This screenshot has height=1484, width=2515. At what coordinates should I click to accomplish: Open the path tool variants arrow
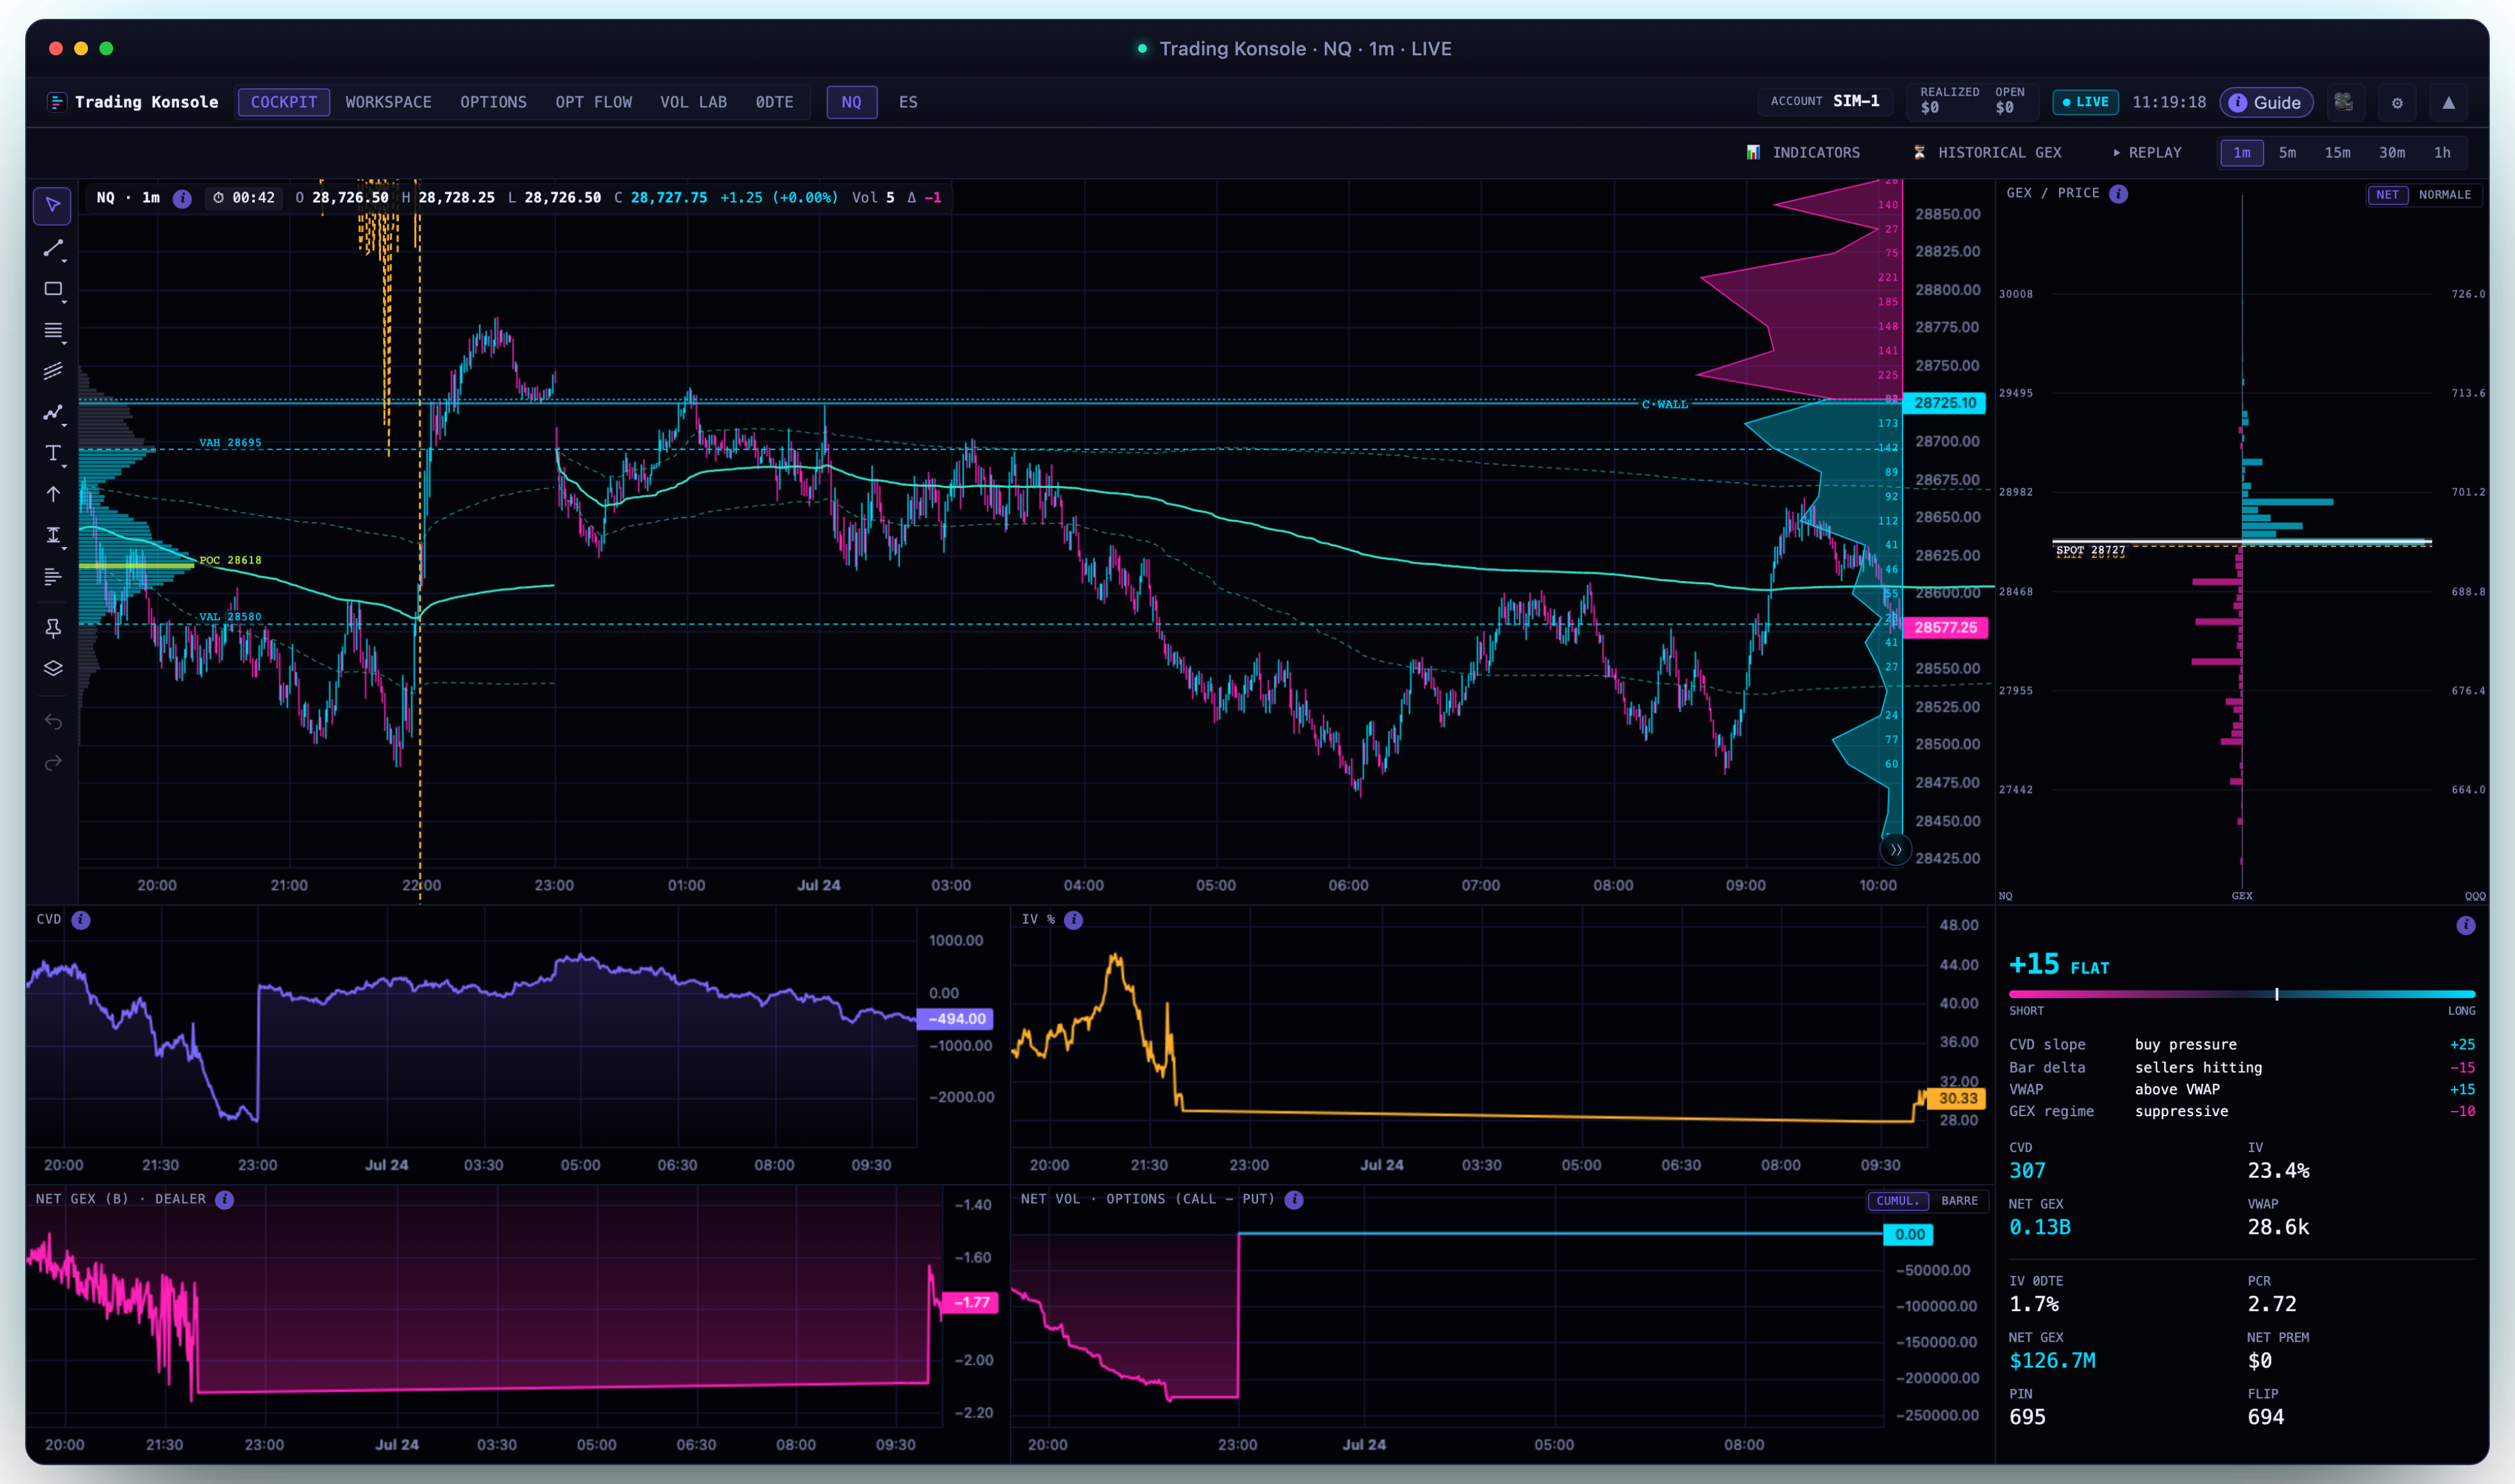[x=65, y=425]
